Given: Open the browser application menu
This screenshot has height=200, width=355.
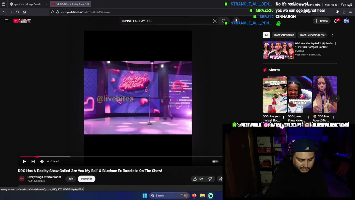Looking at the screenshot, I should (351, 12).
